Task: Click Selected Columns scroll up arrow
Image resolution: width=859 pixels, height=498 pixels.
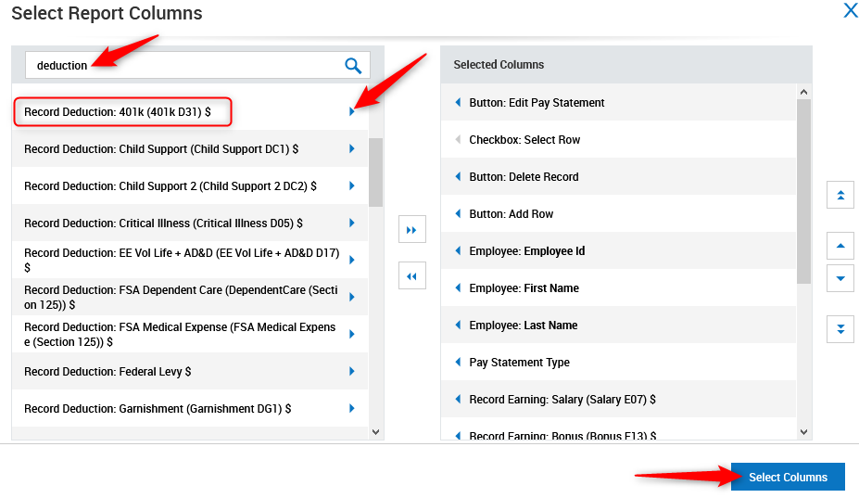Action: coord(803,92)
